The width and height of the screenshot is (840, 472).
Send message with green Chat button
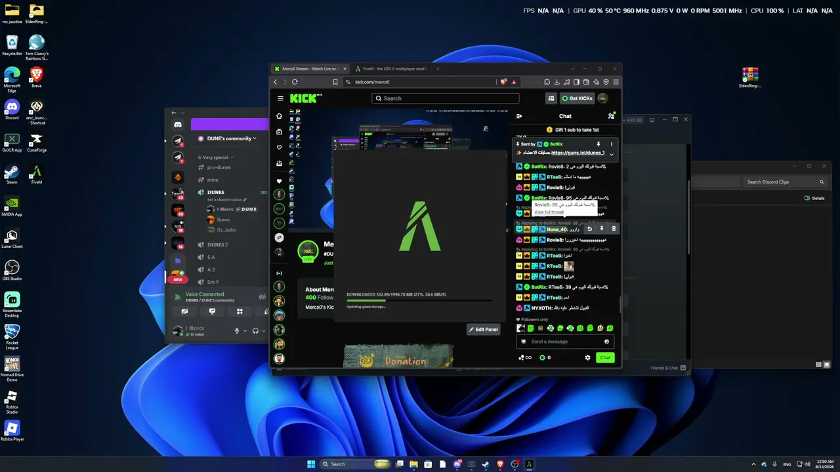(605, 357)
